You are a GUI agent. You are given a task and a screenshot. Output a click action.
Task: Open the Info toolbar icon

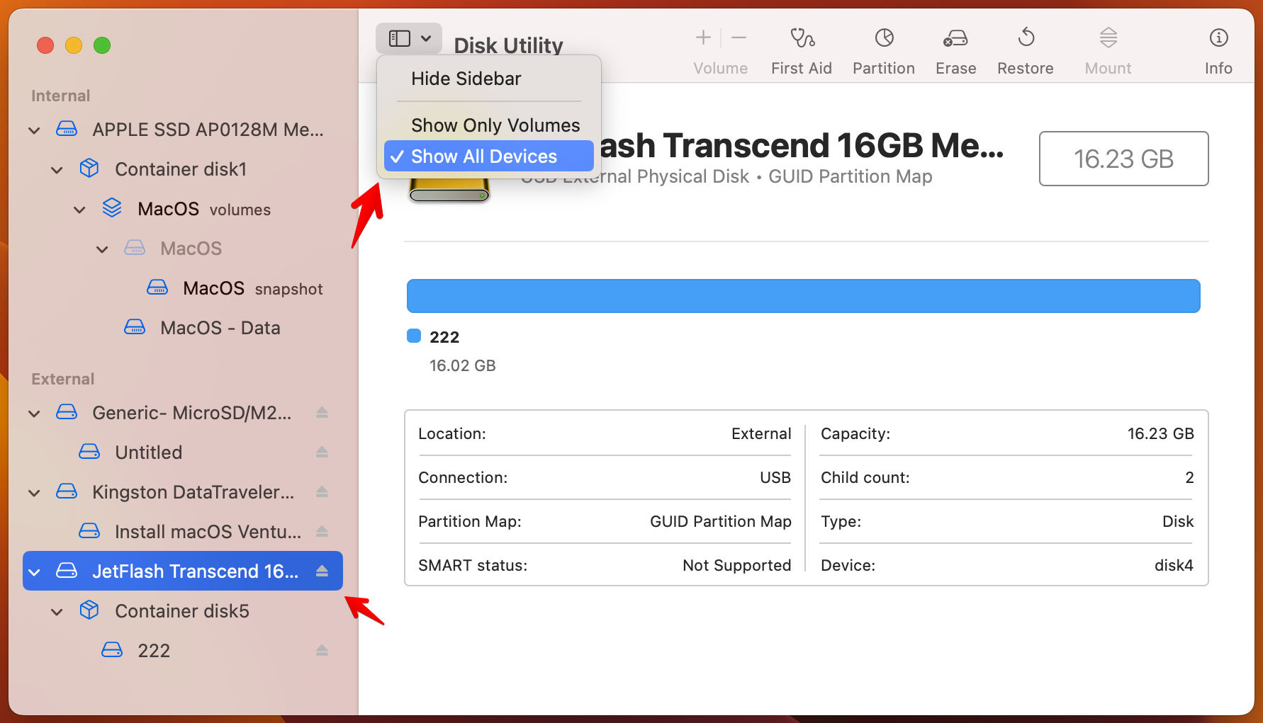1218,38
